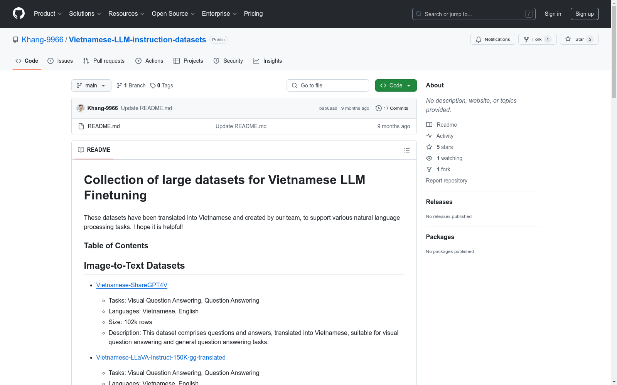This screenshot has width=617, height=385.
Task: Click the GitHub logo icon
Action: point(19,13)
